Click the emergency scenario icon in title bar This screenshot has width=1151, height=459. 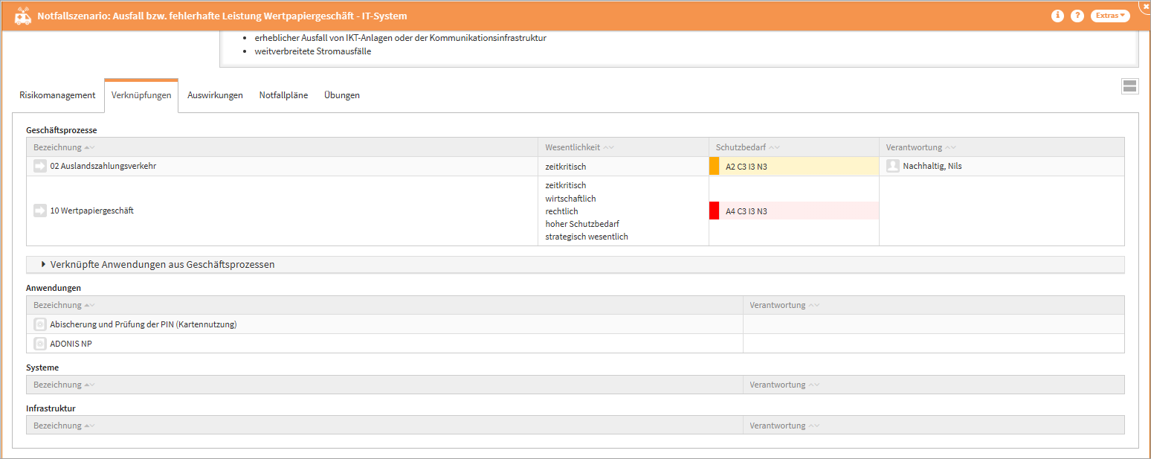[x=22, y=16]
